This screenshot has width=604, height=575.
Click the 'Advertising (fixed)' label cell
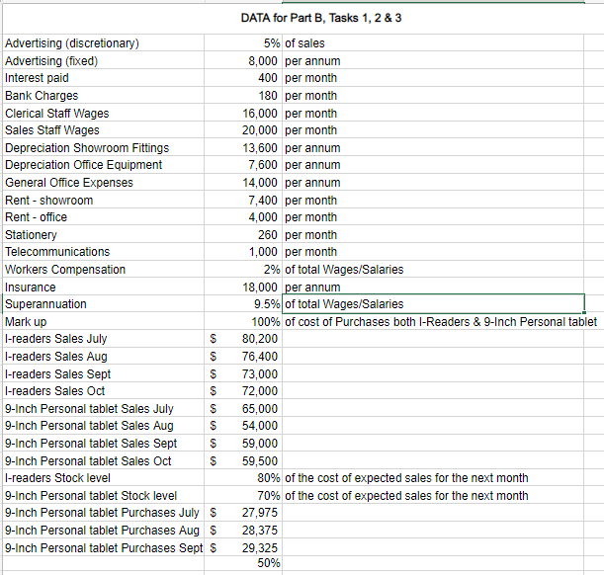pyautogui.click(x=103, y=61)
